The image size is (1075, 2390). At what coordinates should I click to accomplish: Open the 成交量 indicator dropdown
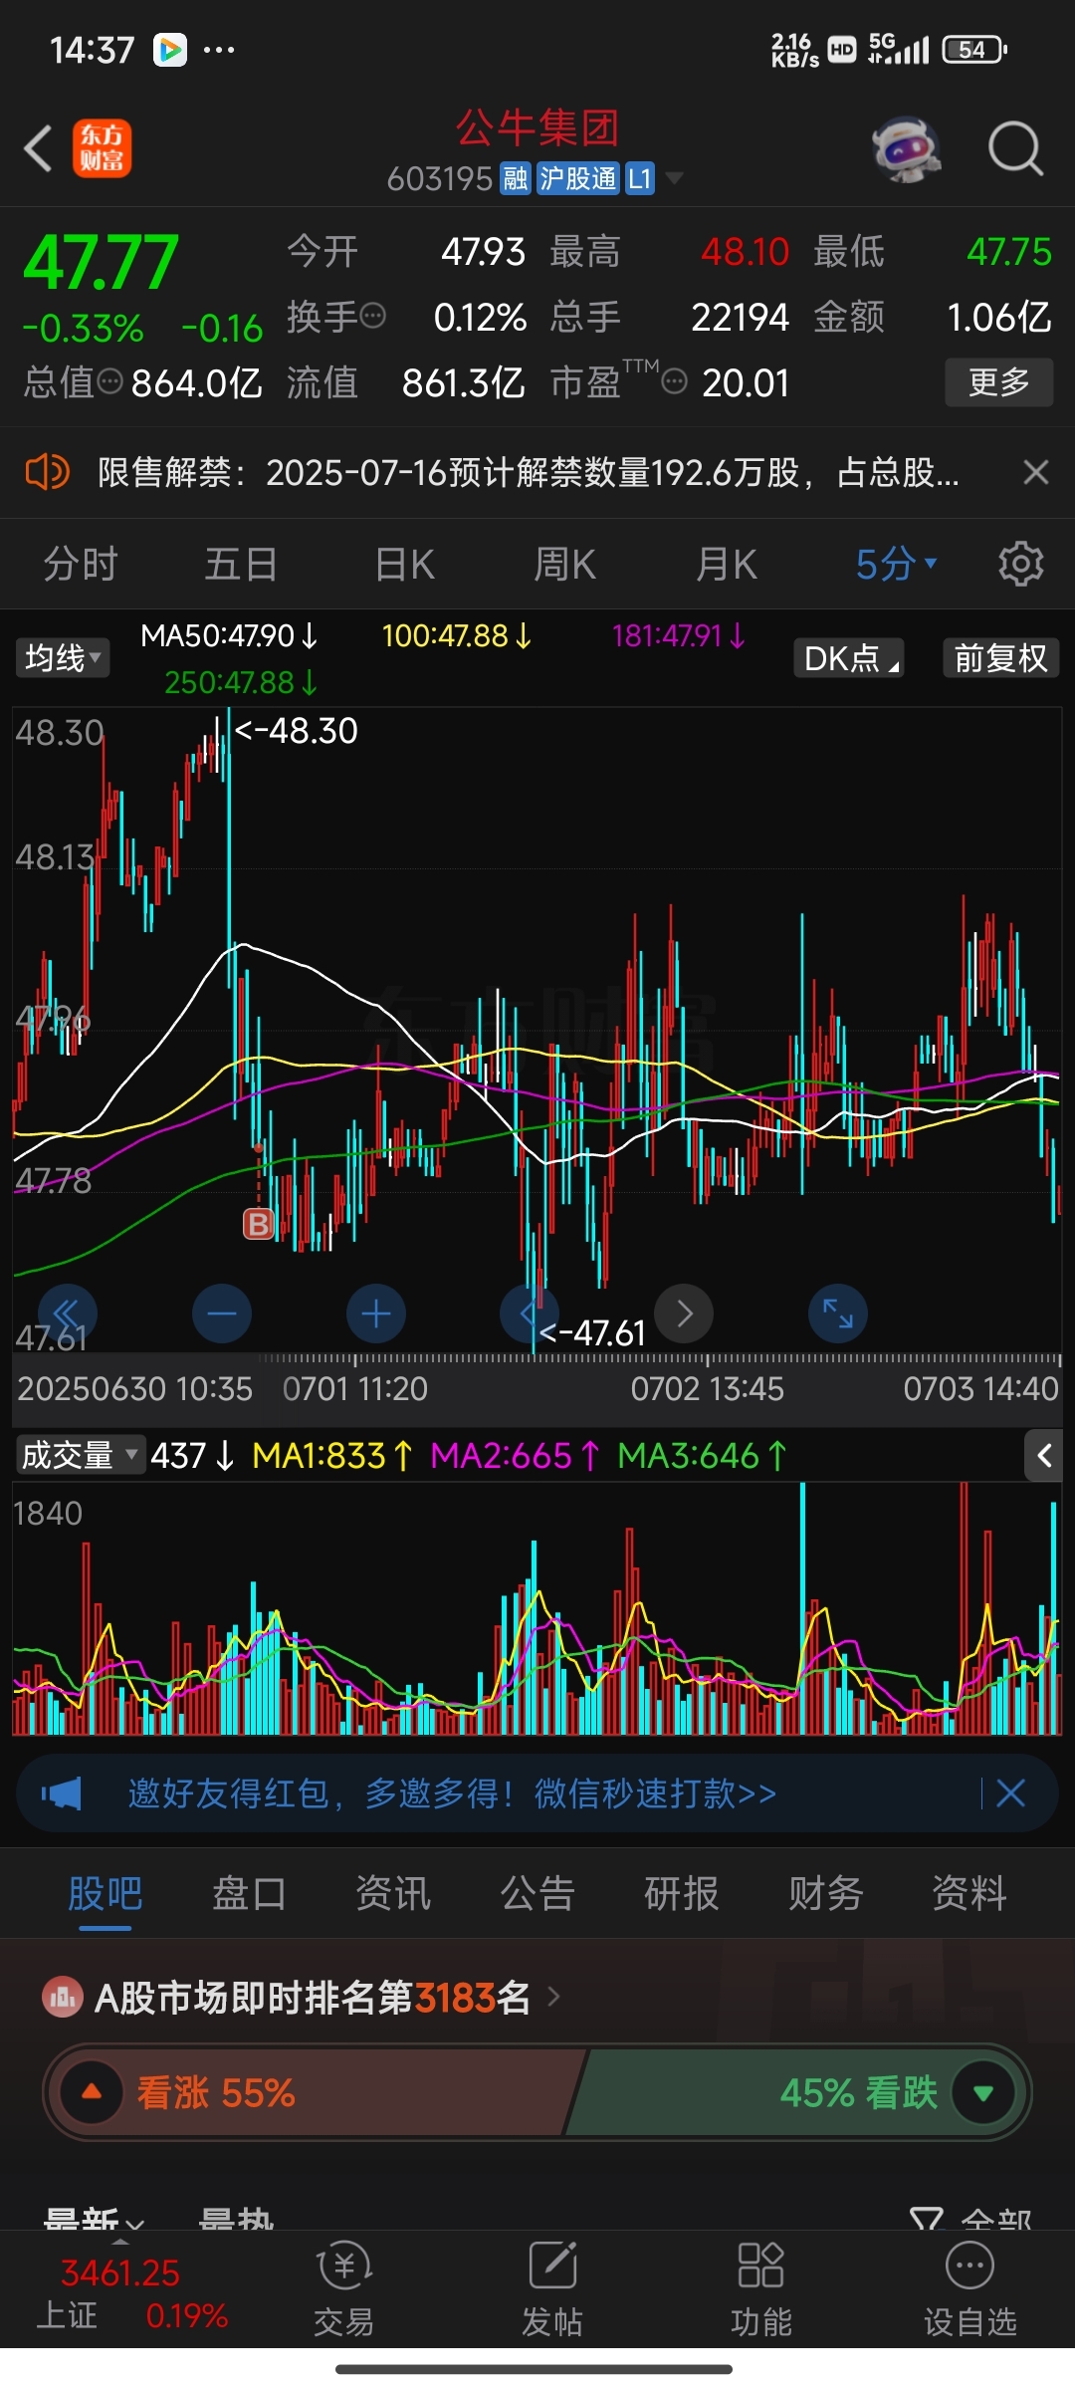click(80, 1456)
